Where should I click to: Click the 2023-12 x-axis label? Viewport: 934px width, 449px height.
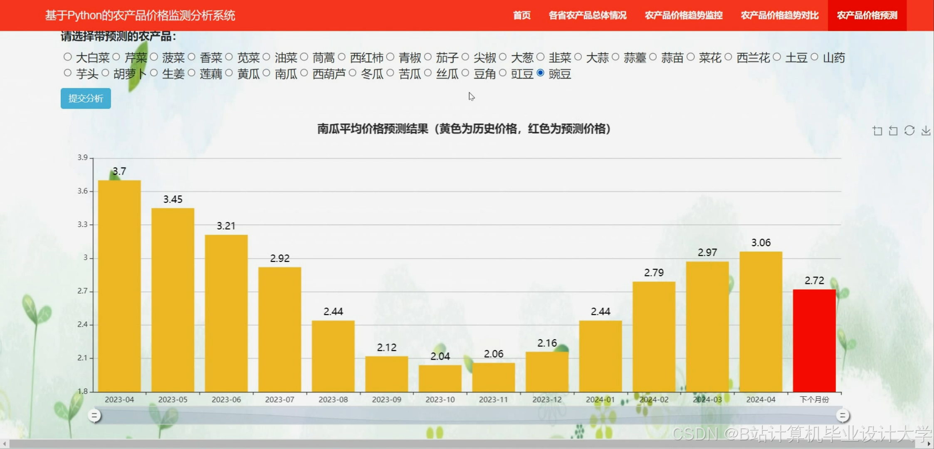click(x=547, y=400)
